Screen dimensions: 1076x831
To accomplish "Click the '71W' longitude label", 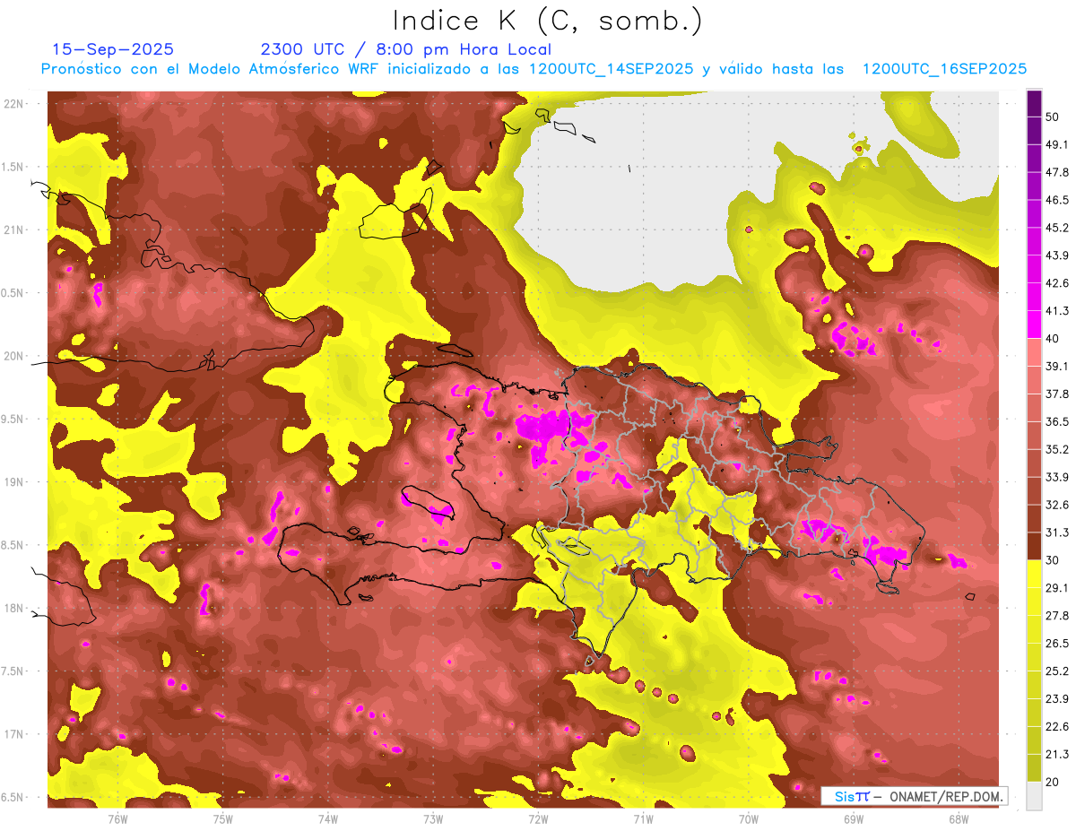I will pyautogui.click(x=643, y=819).
